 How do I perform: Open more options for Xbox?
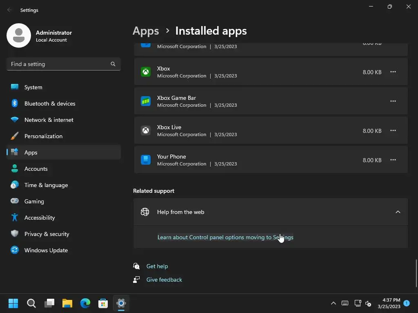[x=393, y=72]
